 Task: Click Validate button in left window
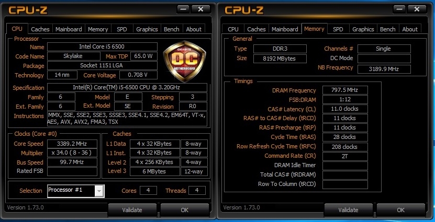pyautogui.click(x=132, y=210)
